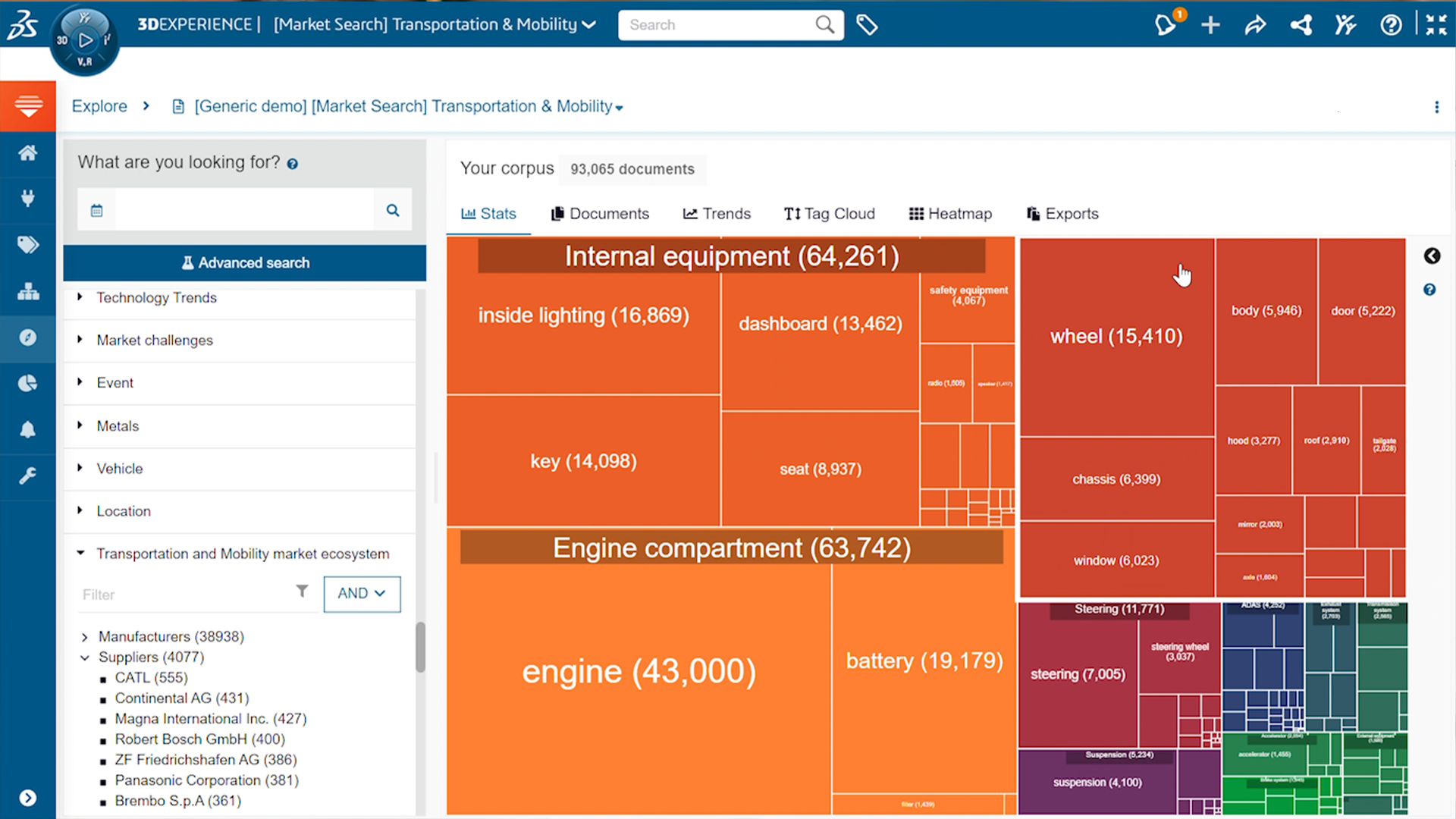Switch to the Heatmap tab
1456x819 pixels.
[x=950, y=214]
